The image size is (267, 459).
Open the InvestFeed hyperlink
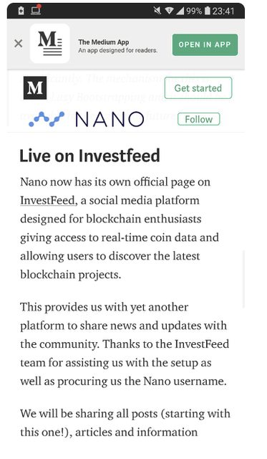coord(48,201)
